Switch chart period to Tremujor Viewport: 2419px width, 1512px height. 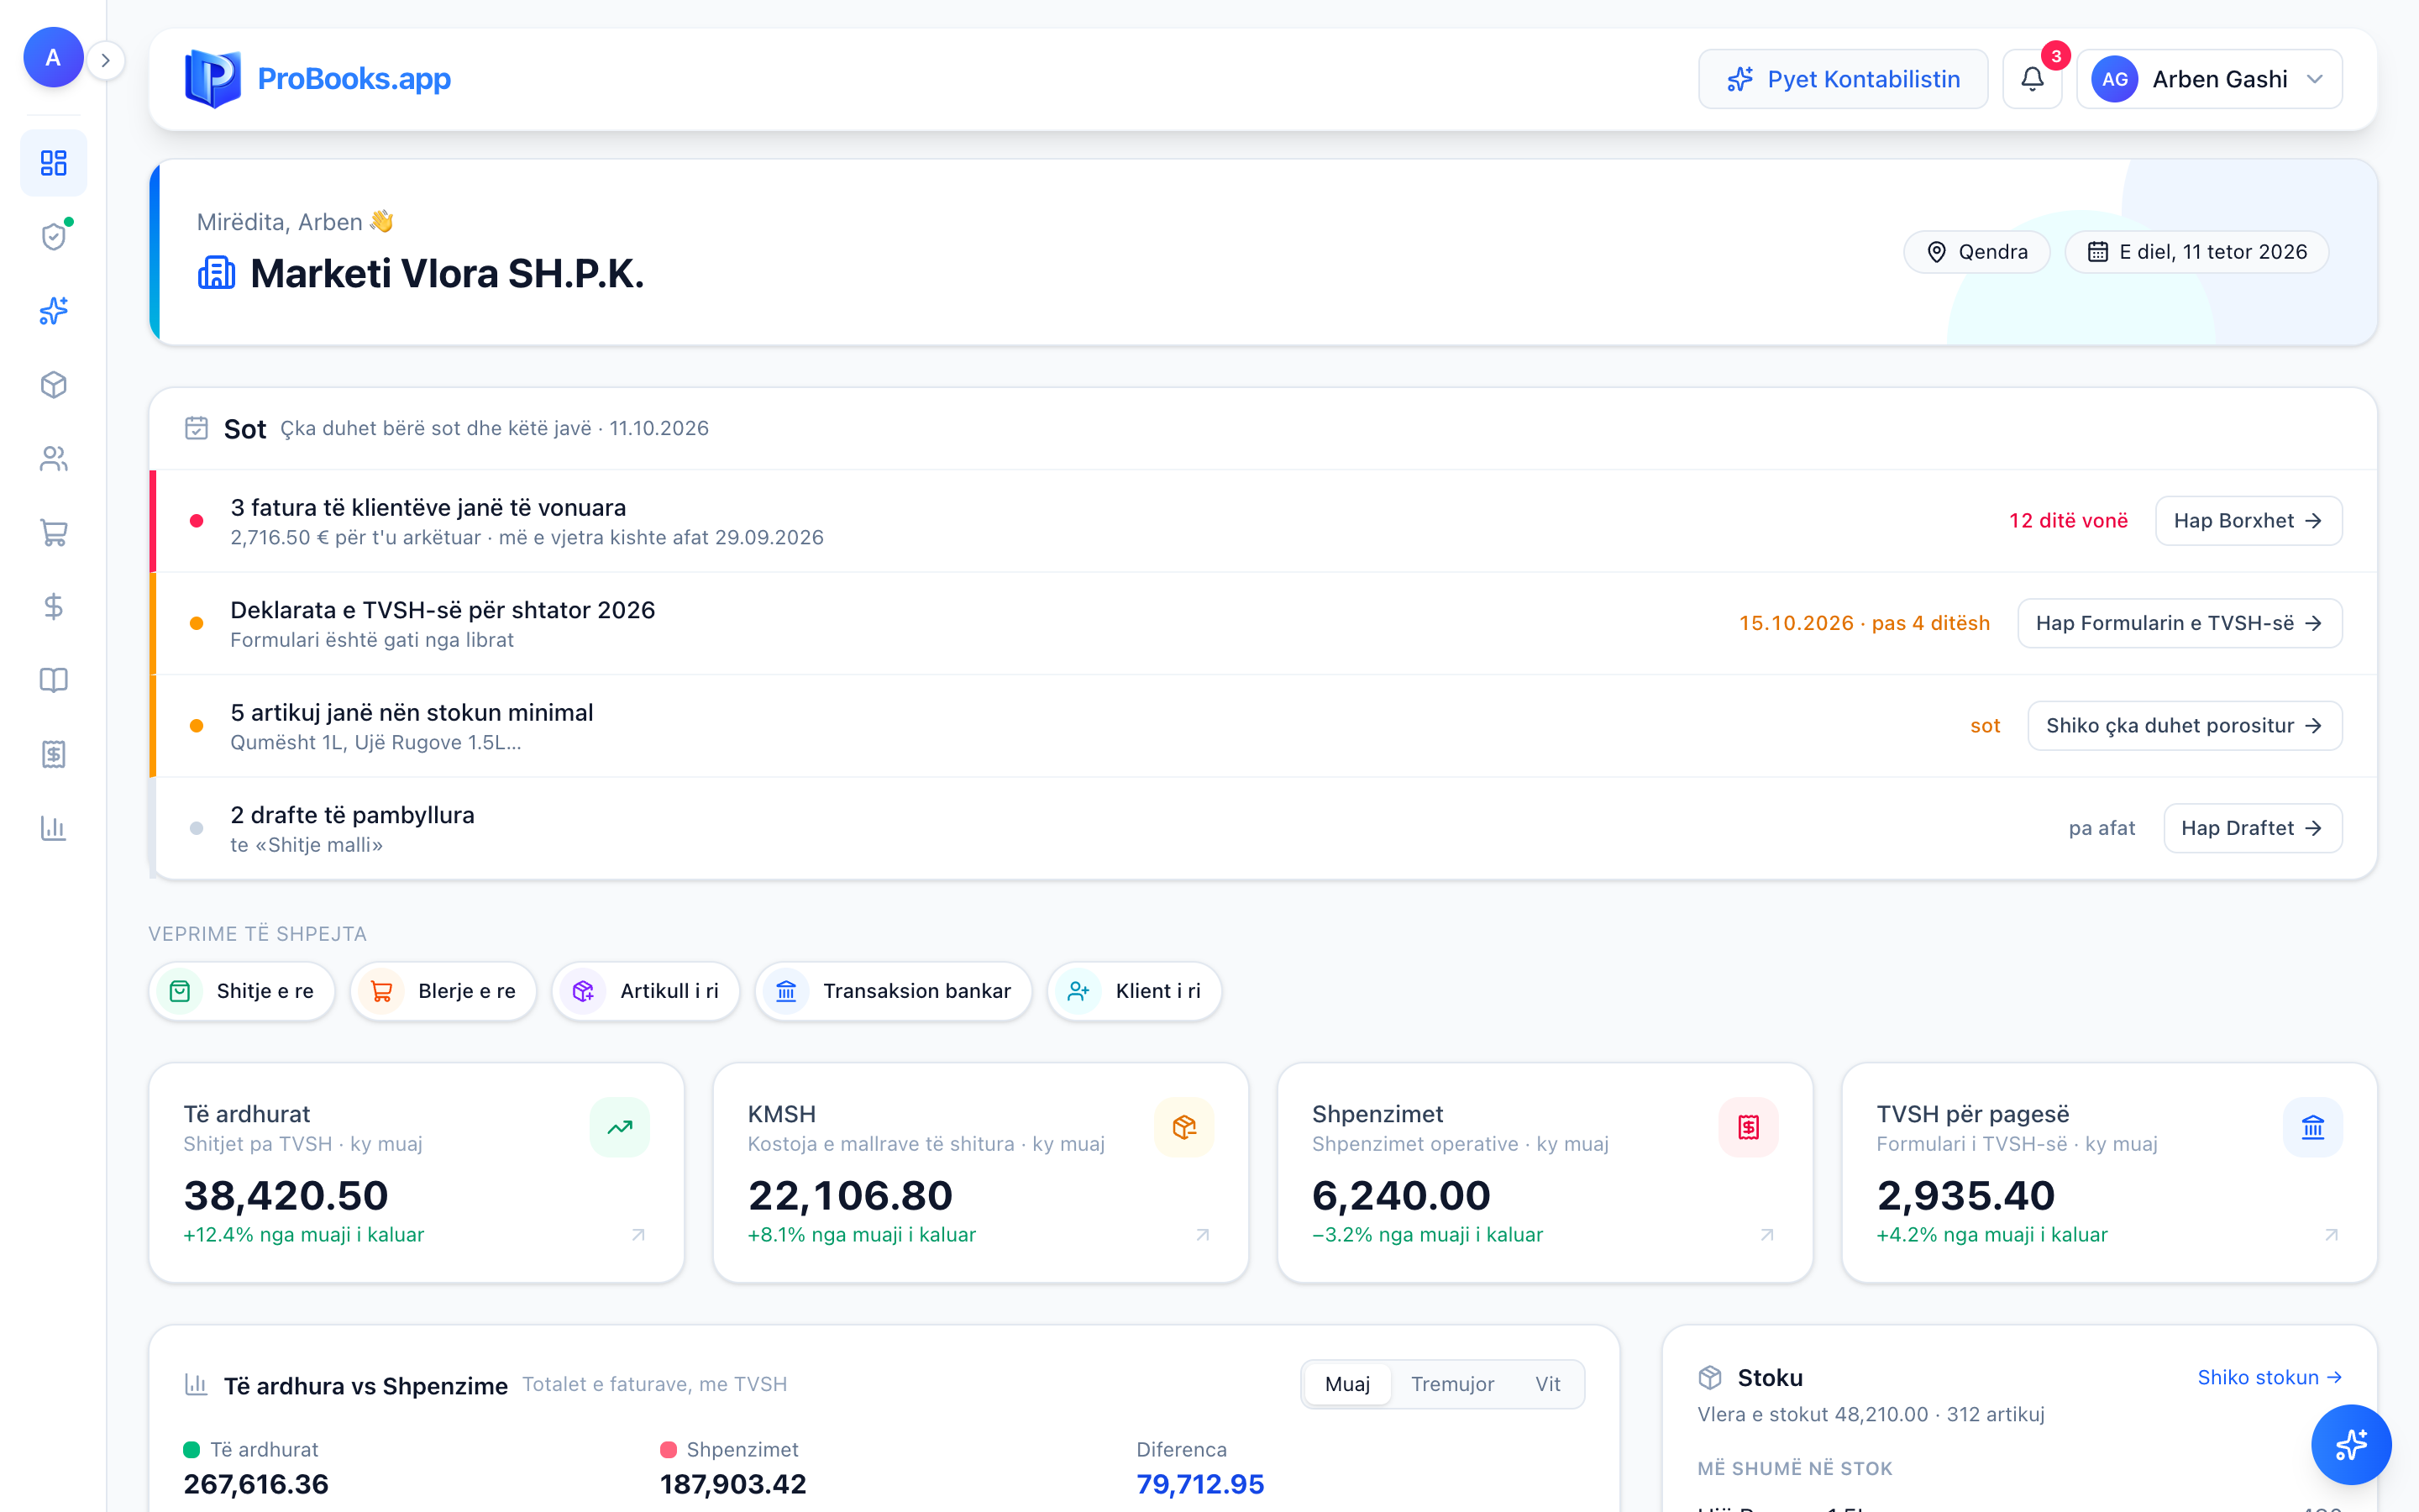pos(1451,1384)
